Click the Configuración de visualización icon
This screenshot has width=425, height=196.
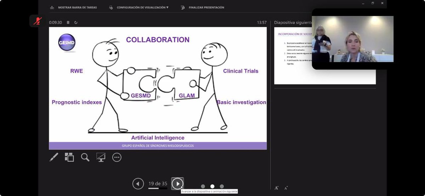point(111,7)
